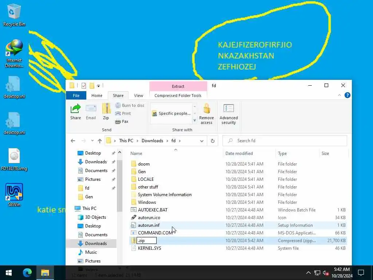Viewport: 373px width, 280px height.
Task: Refresh the fd folder view
Action: [x=213, y=141]
